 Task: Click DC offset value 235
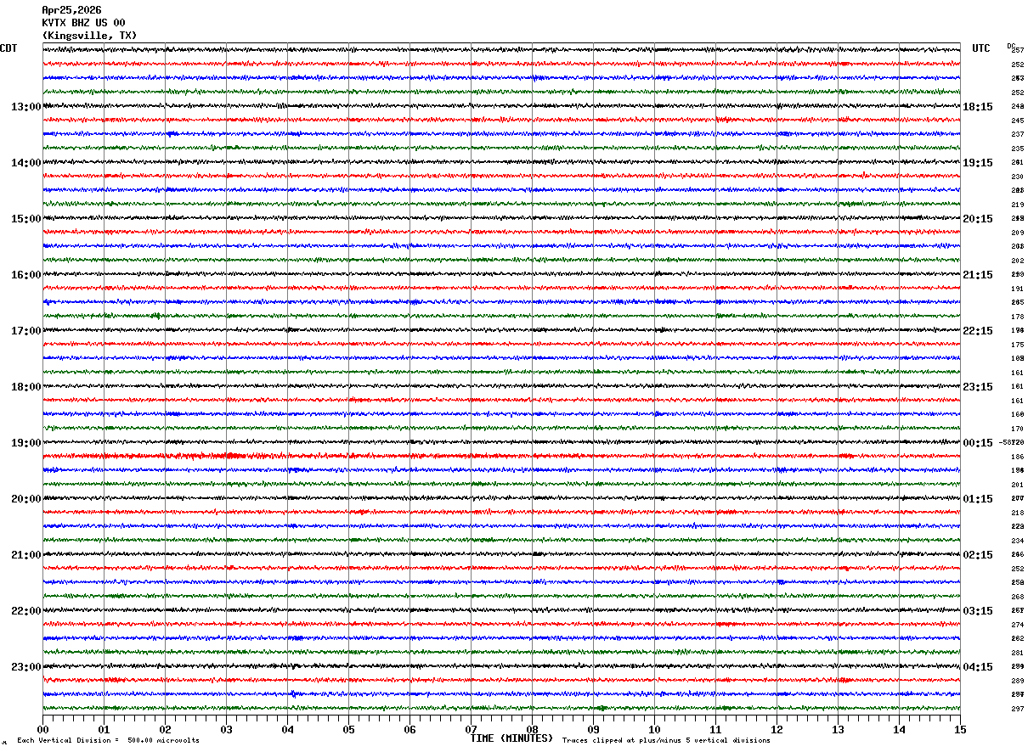tap(1017, 149)
